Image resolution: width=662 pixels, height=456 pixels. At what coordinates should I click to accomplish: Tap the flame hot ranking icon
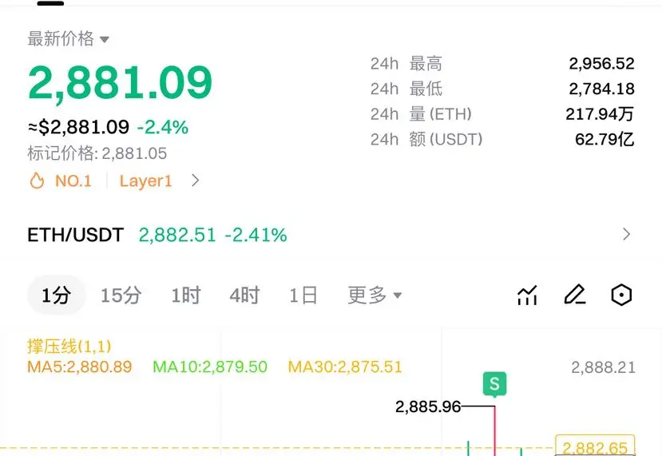point(37,180)
